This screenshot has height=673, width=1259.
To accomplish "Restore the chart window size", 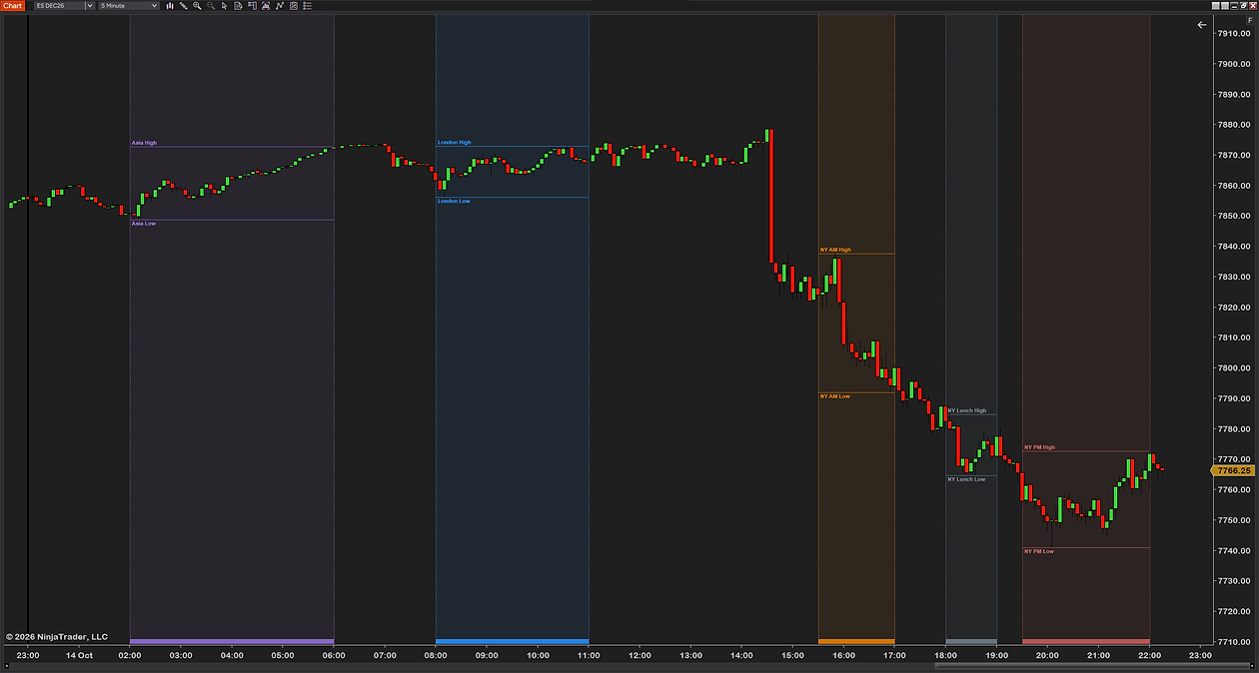I will click(x=1244, y=6).
